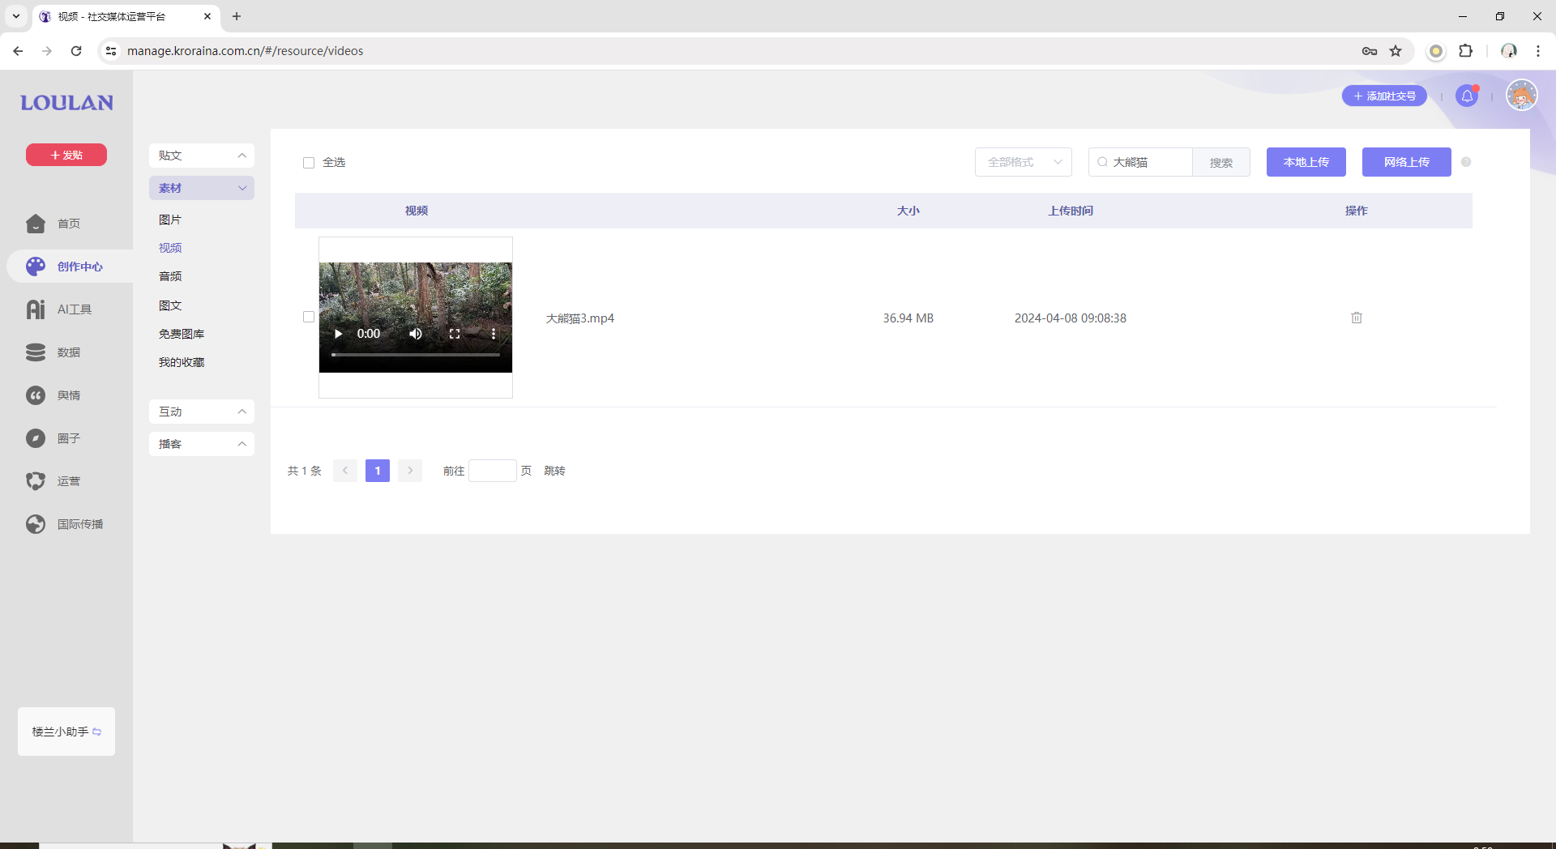The height and width of the screenshot is (849, 1556).
Task: Open the 舆情 quote icon
Action: (36, 395)
